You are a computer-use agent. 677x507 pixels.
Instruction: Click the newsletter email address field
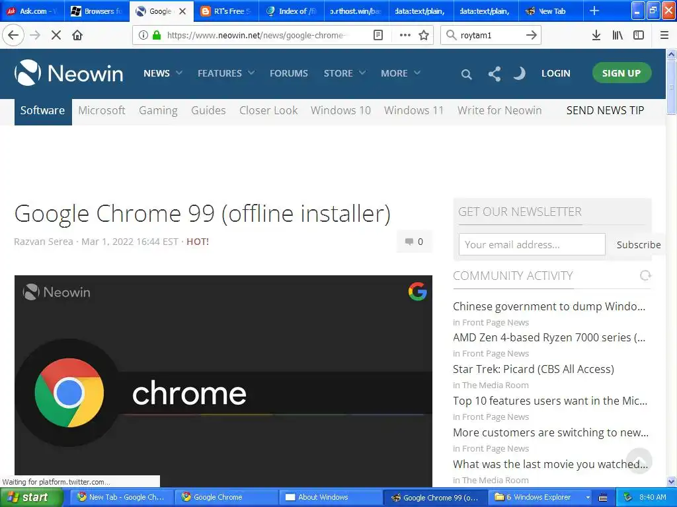pos(532,244)
